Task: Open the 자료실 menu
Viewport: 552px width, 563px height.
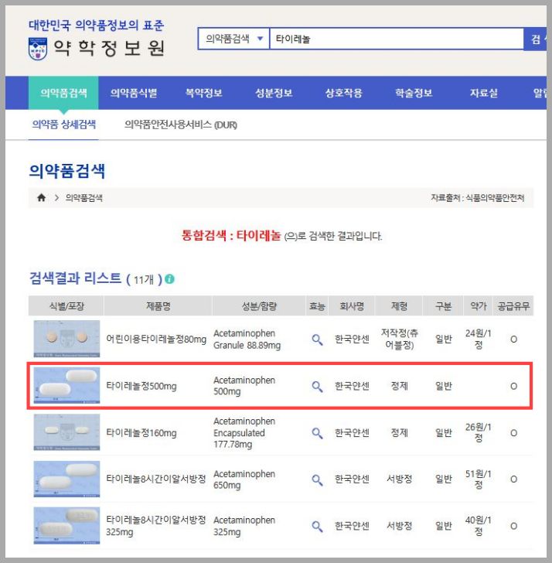Action: tap(483, 93)
